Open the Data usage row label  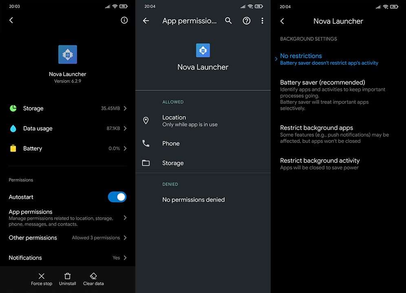38,128
